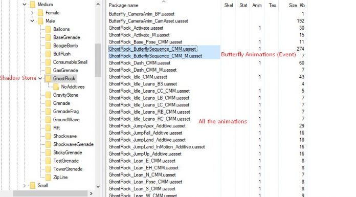
Task: Select ButterFly_CameraAnim_CamAsset.uasset
Action: click(148, 21)
